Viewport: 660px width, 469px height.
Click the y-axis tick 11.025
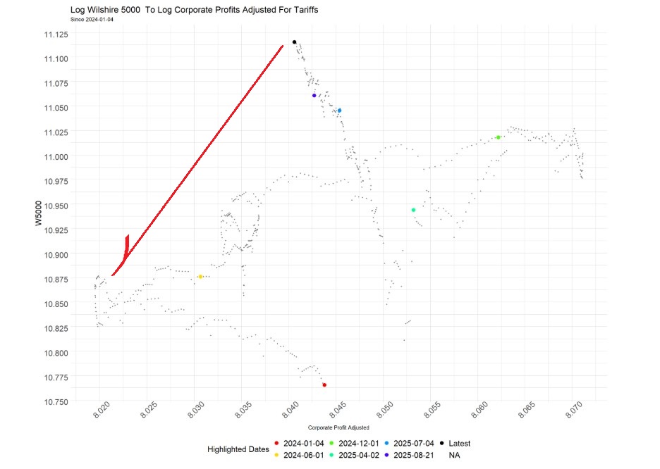[x=56, y=132]
